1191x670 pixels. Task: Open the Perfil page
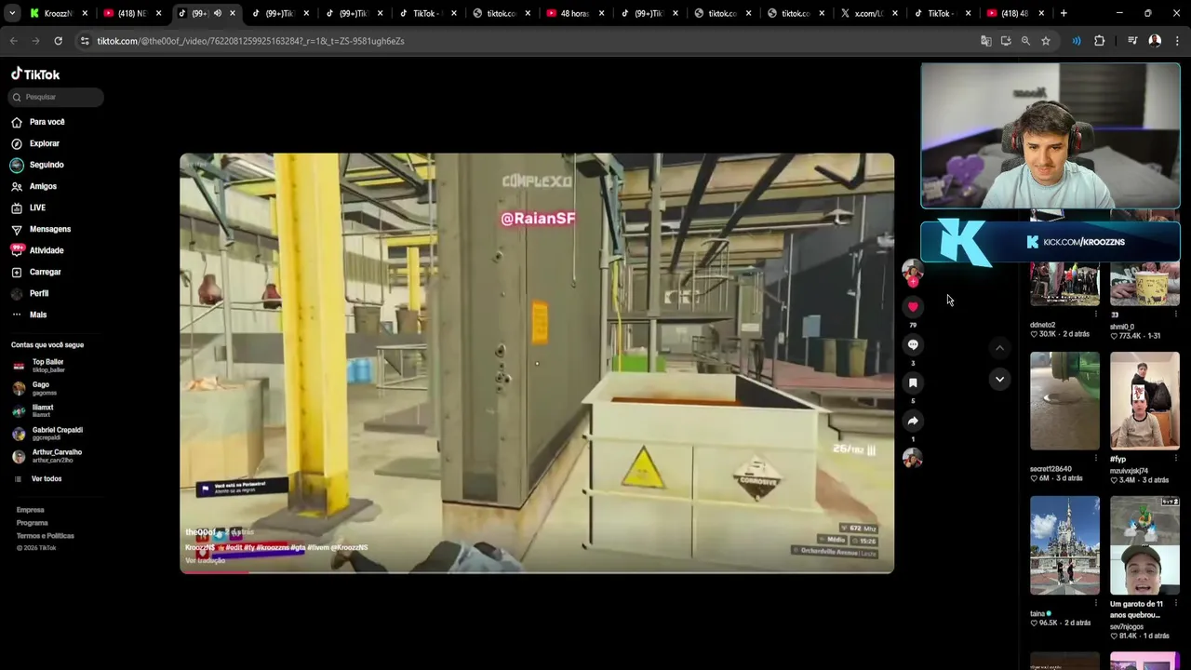point(30,293)
